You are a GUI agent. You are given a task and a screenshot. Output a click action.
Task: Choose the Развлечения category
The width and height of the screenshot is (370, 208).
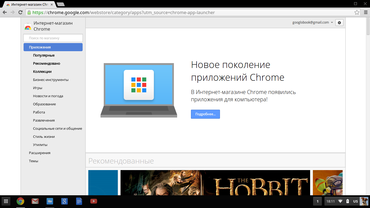(44, 120)
